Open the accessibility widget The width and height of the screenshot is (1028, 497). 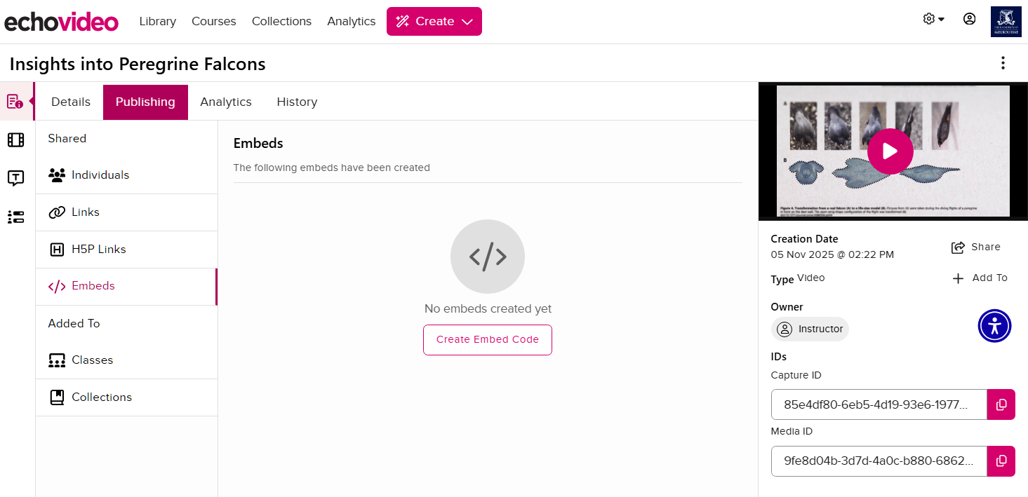pyautogui.click(x=994, y=326)
